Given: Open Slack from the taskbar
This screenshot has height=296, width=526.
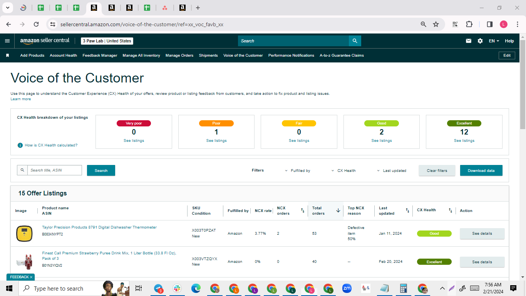Looking at the screenshot, I should pyautogui.click(x=177, y=288).
